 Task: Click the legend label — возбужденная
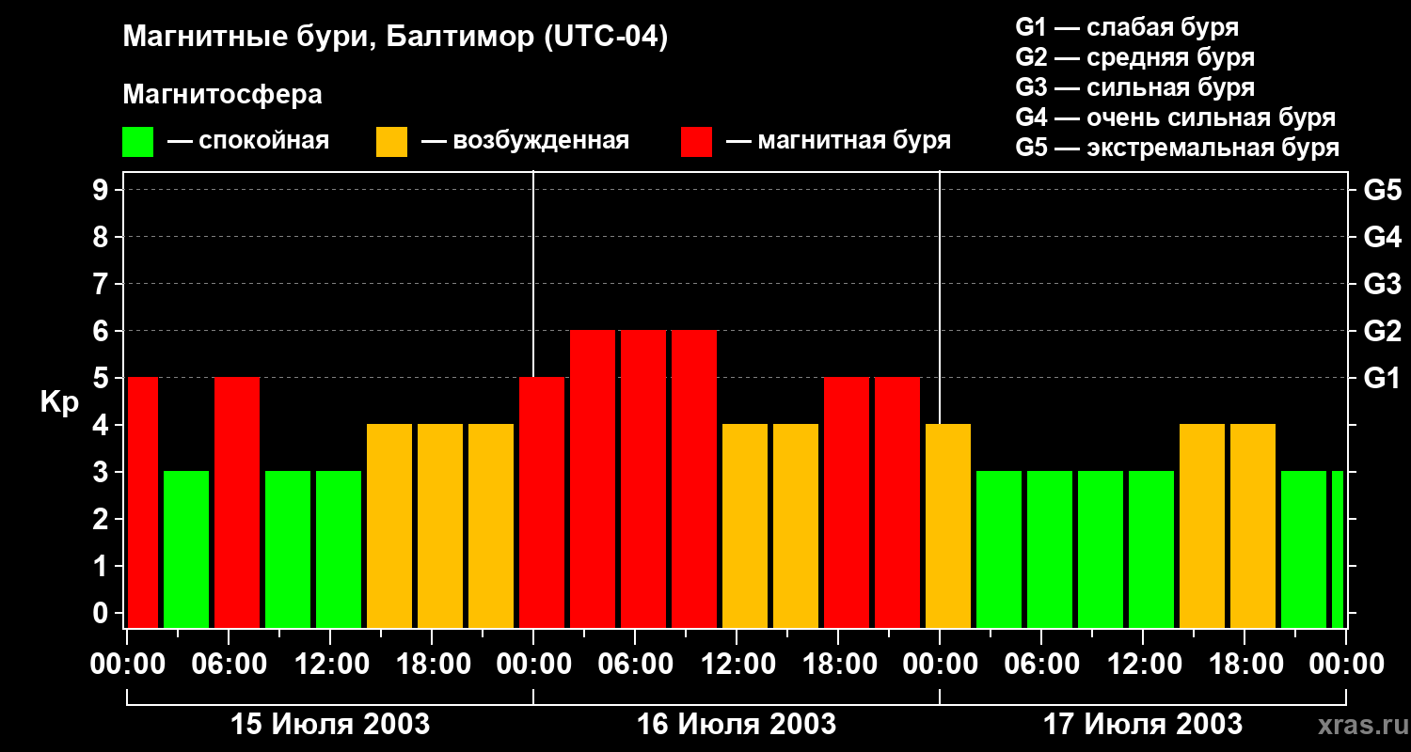(x=525, y=141)
